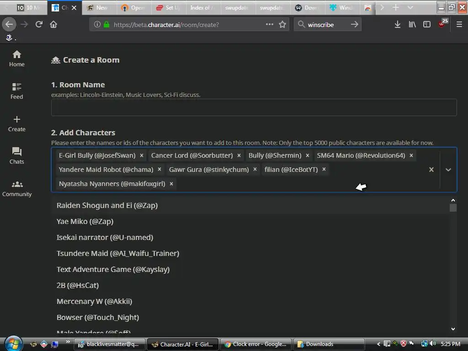Viewport: 468px width, 351px height.
Task: Switch to the 10 Mi browser tab
Action: click(x=29, y=8)
